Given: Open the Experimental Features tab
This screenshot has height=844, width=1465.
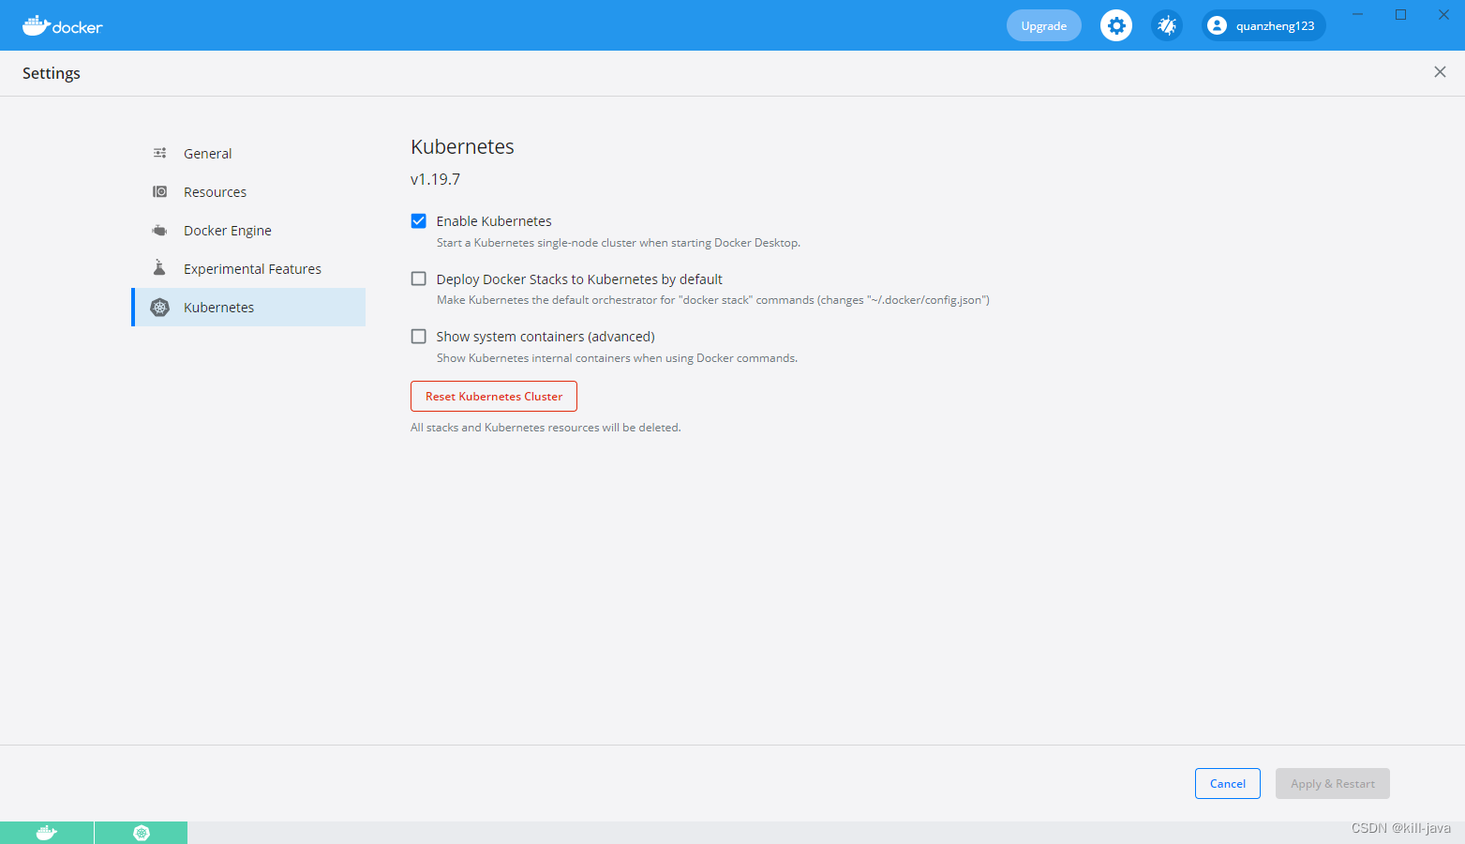Looking at the screenshot, I should 249,268.
